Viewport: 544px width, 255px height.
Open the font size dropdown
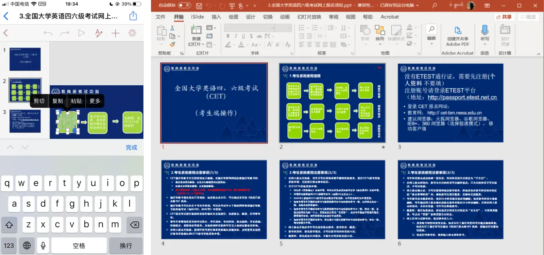tap(290, 28)
